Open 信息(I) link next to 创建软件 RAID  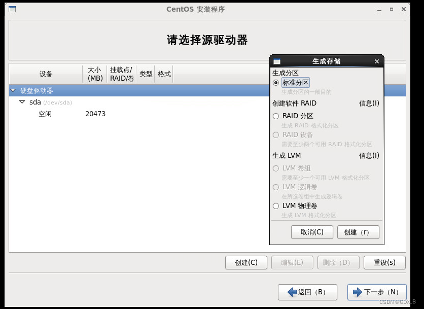pos(368,103)
